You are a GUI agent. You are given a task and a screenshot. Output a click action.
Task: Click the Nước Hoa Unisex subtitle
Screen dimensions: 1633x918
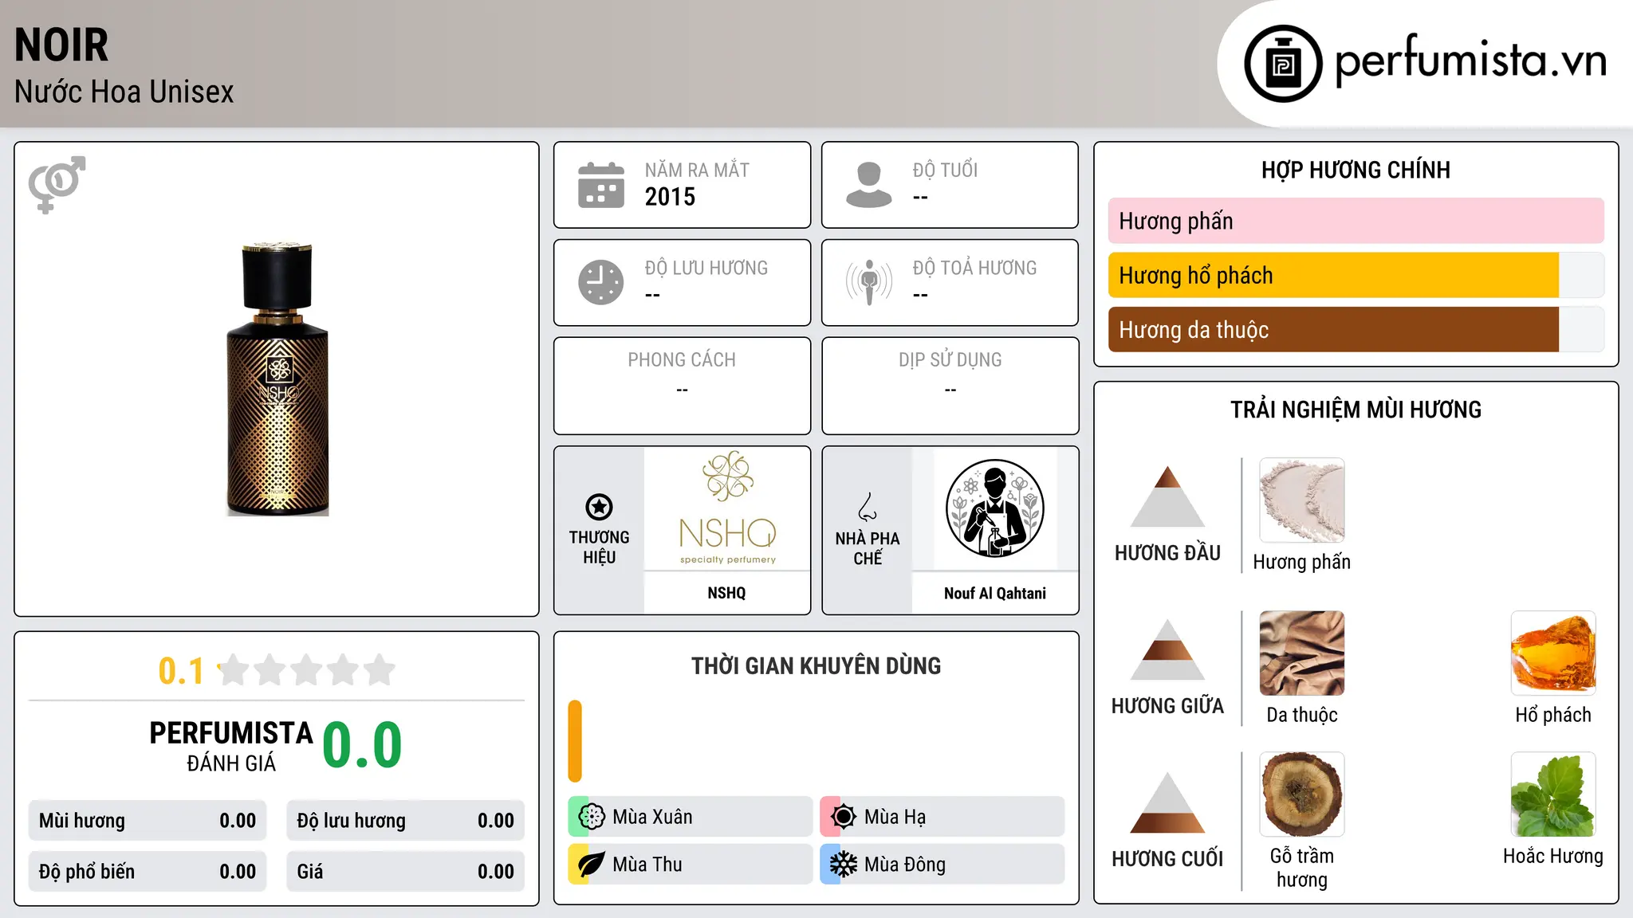[x=124, y=92]
